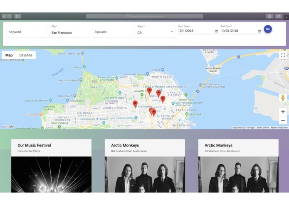This screenshot has height=205, width=289.
Task: Click the browser back arrow
Action: coord(4,16)
